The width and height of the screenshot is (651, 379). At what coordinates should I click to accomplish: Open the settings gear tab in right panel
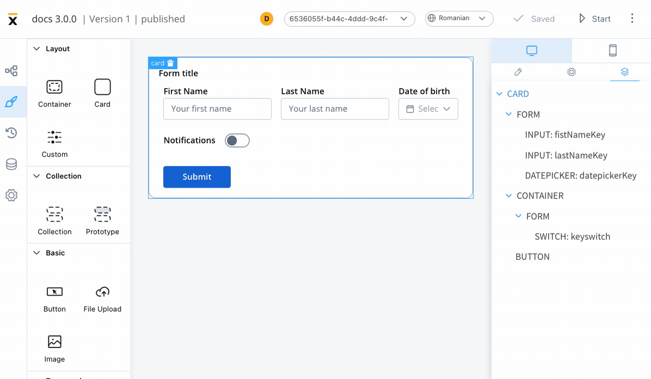pyautogui.click(x=572, y=72)
